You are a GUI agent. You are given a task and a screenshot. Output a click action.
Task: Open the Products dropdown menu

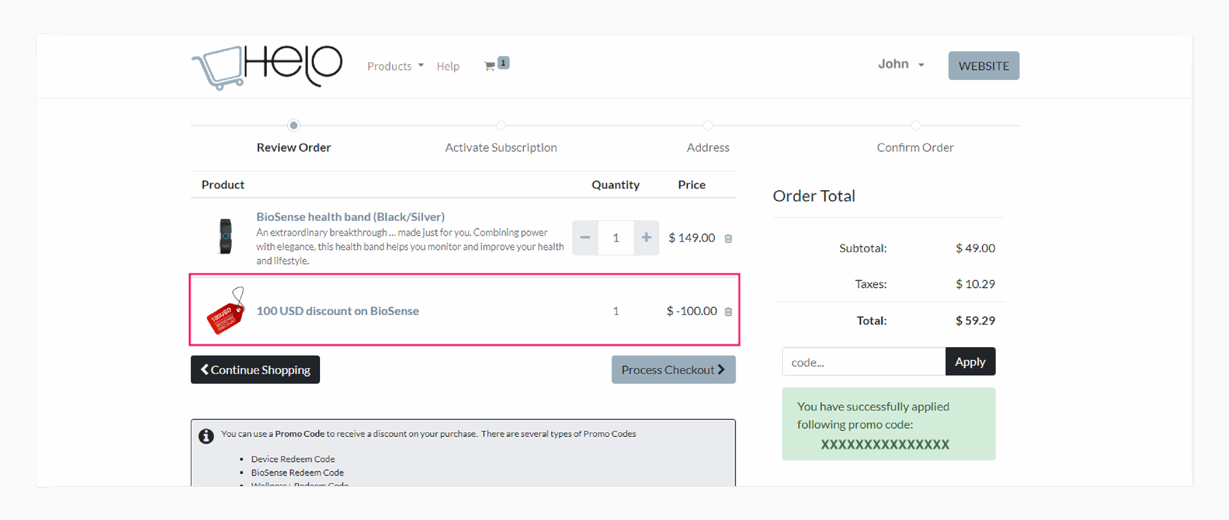[x=394, y=66]
